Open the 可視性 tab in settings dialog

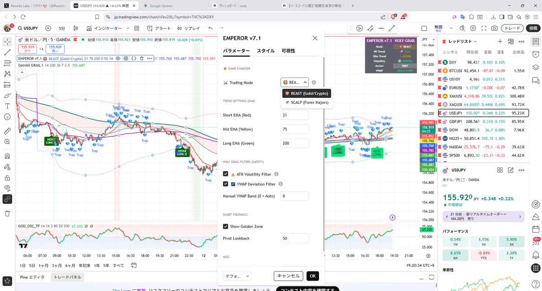tap(288, 51)
